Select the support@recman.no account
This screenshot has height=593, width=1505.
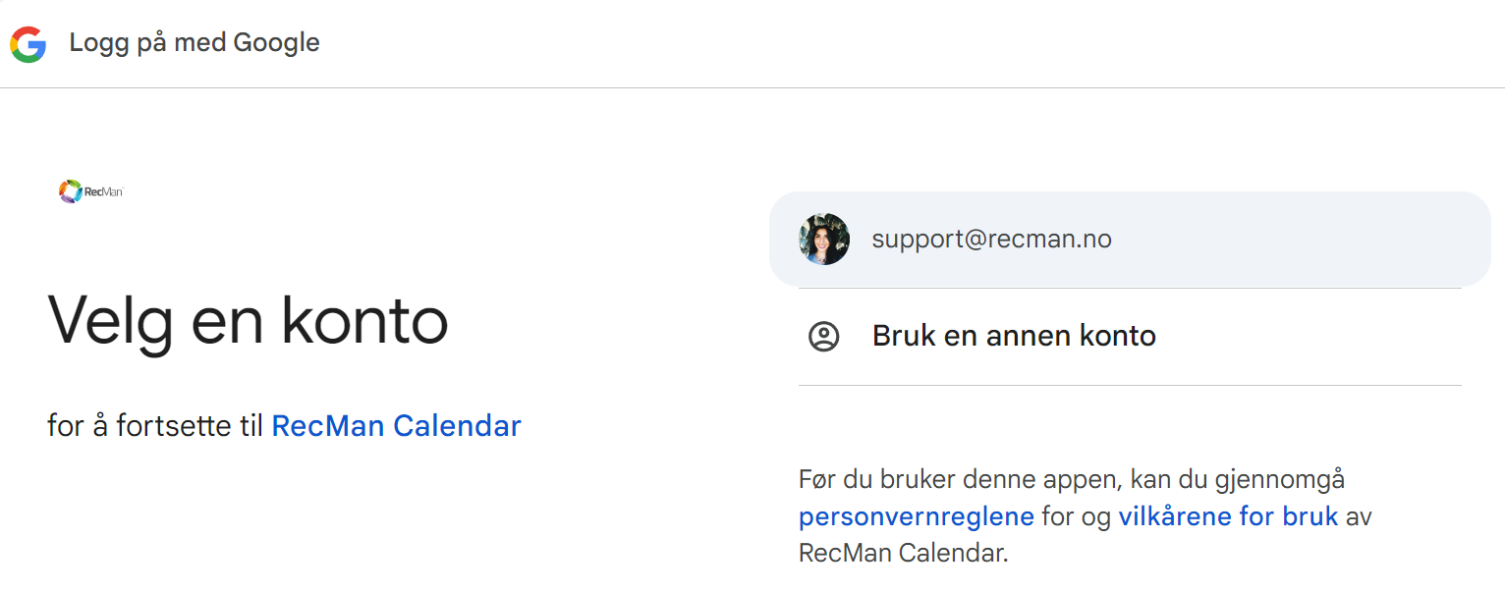[x=992, y=240]
